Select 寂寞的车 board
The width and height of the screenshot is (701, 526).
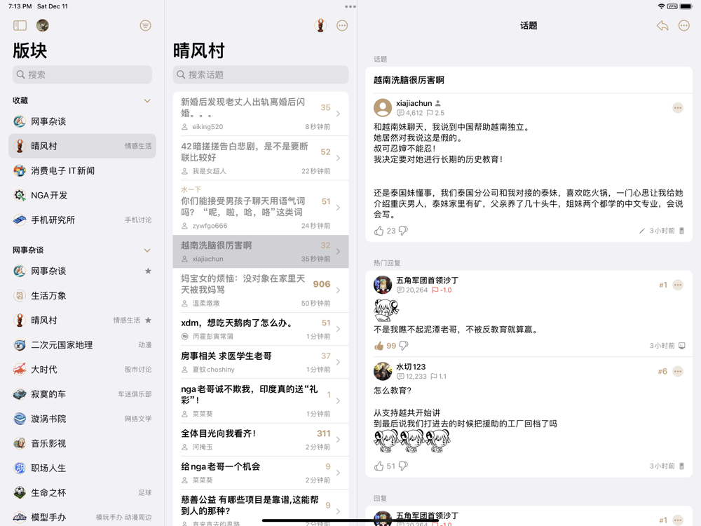coord(82,394)
